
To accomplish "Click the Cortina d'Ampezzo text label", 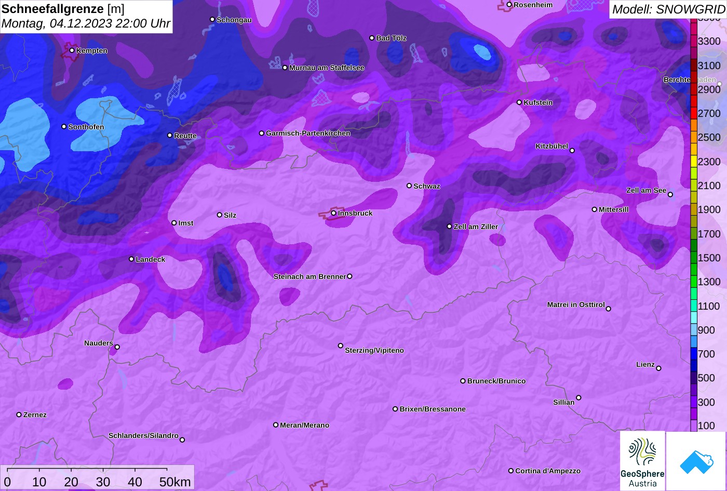I will click(548, 471).
